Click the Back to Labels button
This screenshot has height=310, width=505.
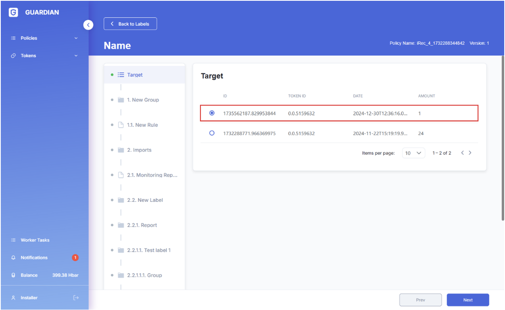(130, 24)
